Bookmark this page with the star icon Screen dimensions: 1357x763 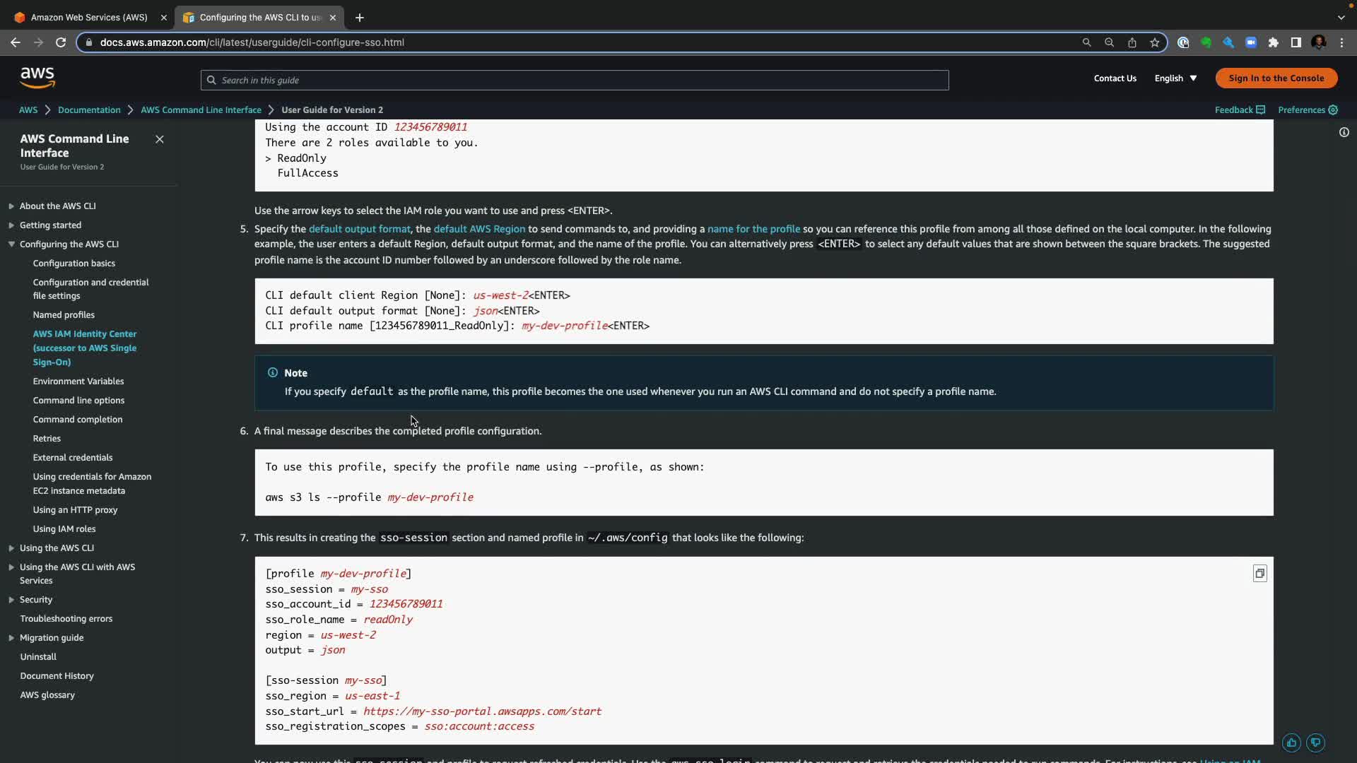click(1155, 42)
